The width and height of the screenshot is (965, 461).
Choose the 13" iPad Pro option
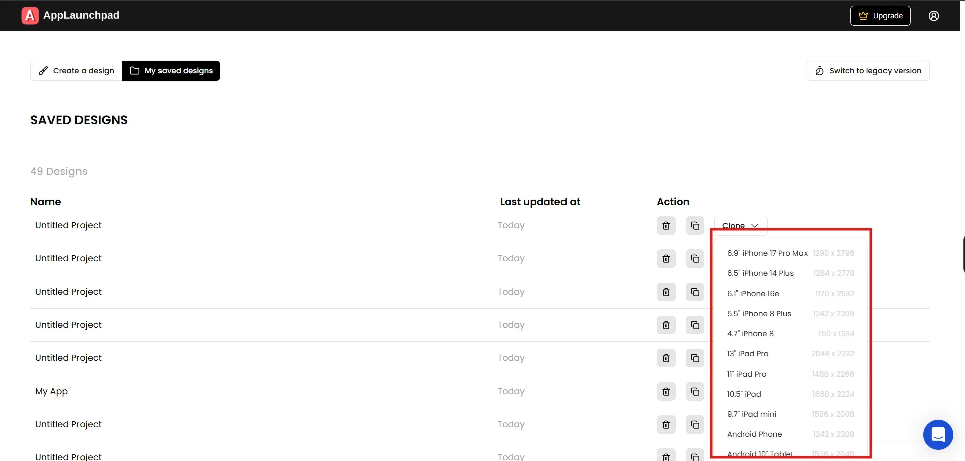click(747, 353)
